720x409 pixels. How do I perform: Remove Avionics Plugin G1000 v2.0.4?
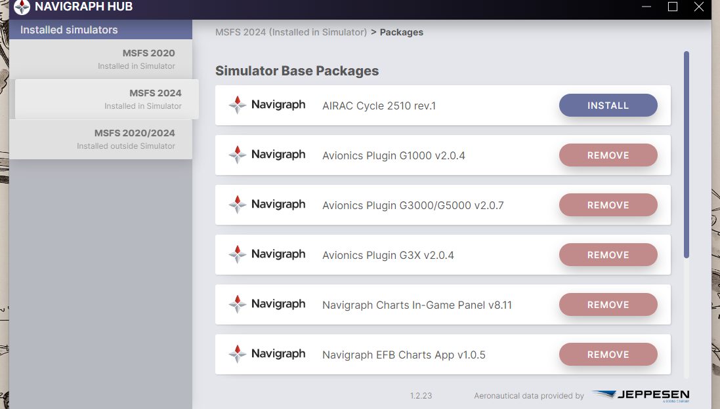tap(608, 155)
